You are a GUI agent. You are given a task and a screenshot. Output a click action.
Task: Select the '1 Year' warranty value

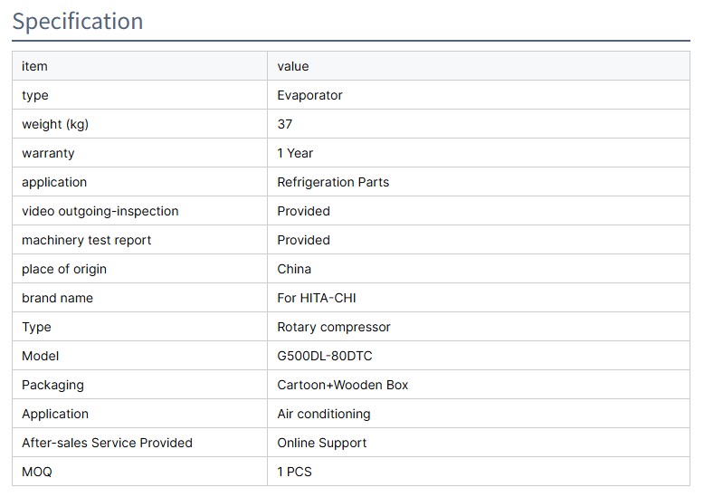[295, 153]
